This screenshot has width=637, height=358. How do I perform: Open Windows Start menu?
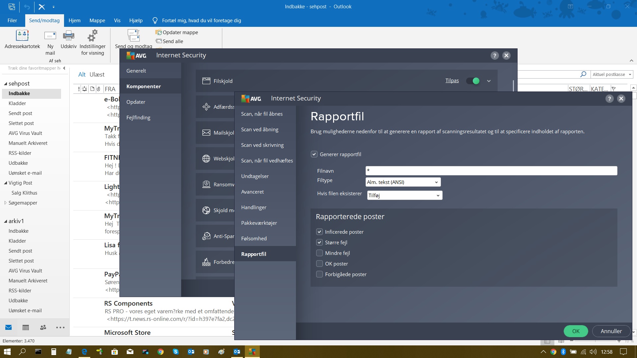[7, 352]
